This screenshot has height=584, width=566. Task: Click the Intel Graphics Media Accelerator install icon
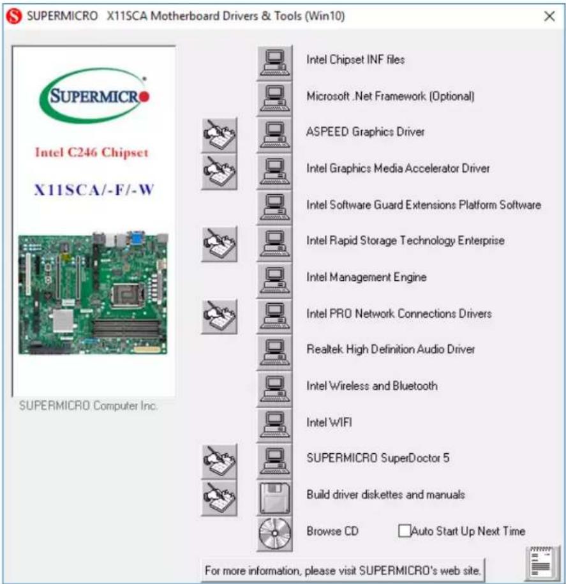click(x=274, y=171)
